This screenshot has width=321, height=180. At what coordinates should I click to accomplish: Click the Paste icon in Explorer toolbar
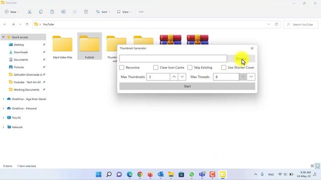[x=52, y=12]
